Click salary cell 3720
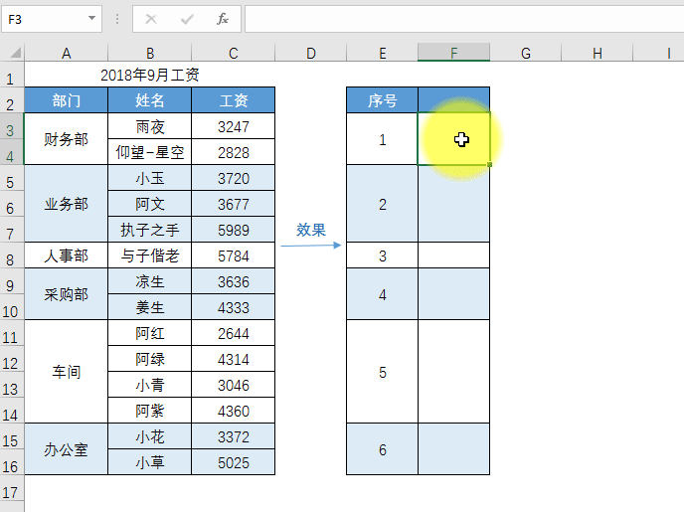 [x=234, y=178]
